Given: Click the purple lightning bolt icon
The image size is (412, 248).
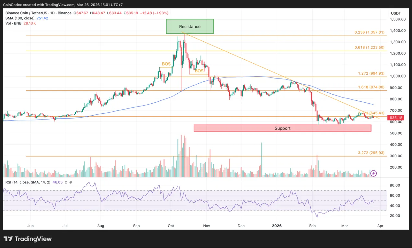Looking at the screenshot, I should tap(373, 173).
